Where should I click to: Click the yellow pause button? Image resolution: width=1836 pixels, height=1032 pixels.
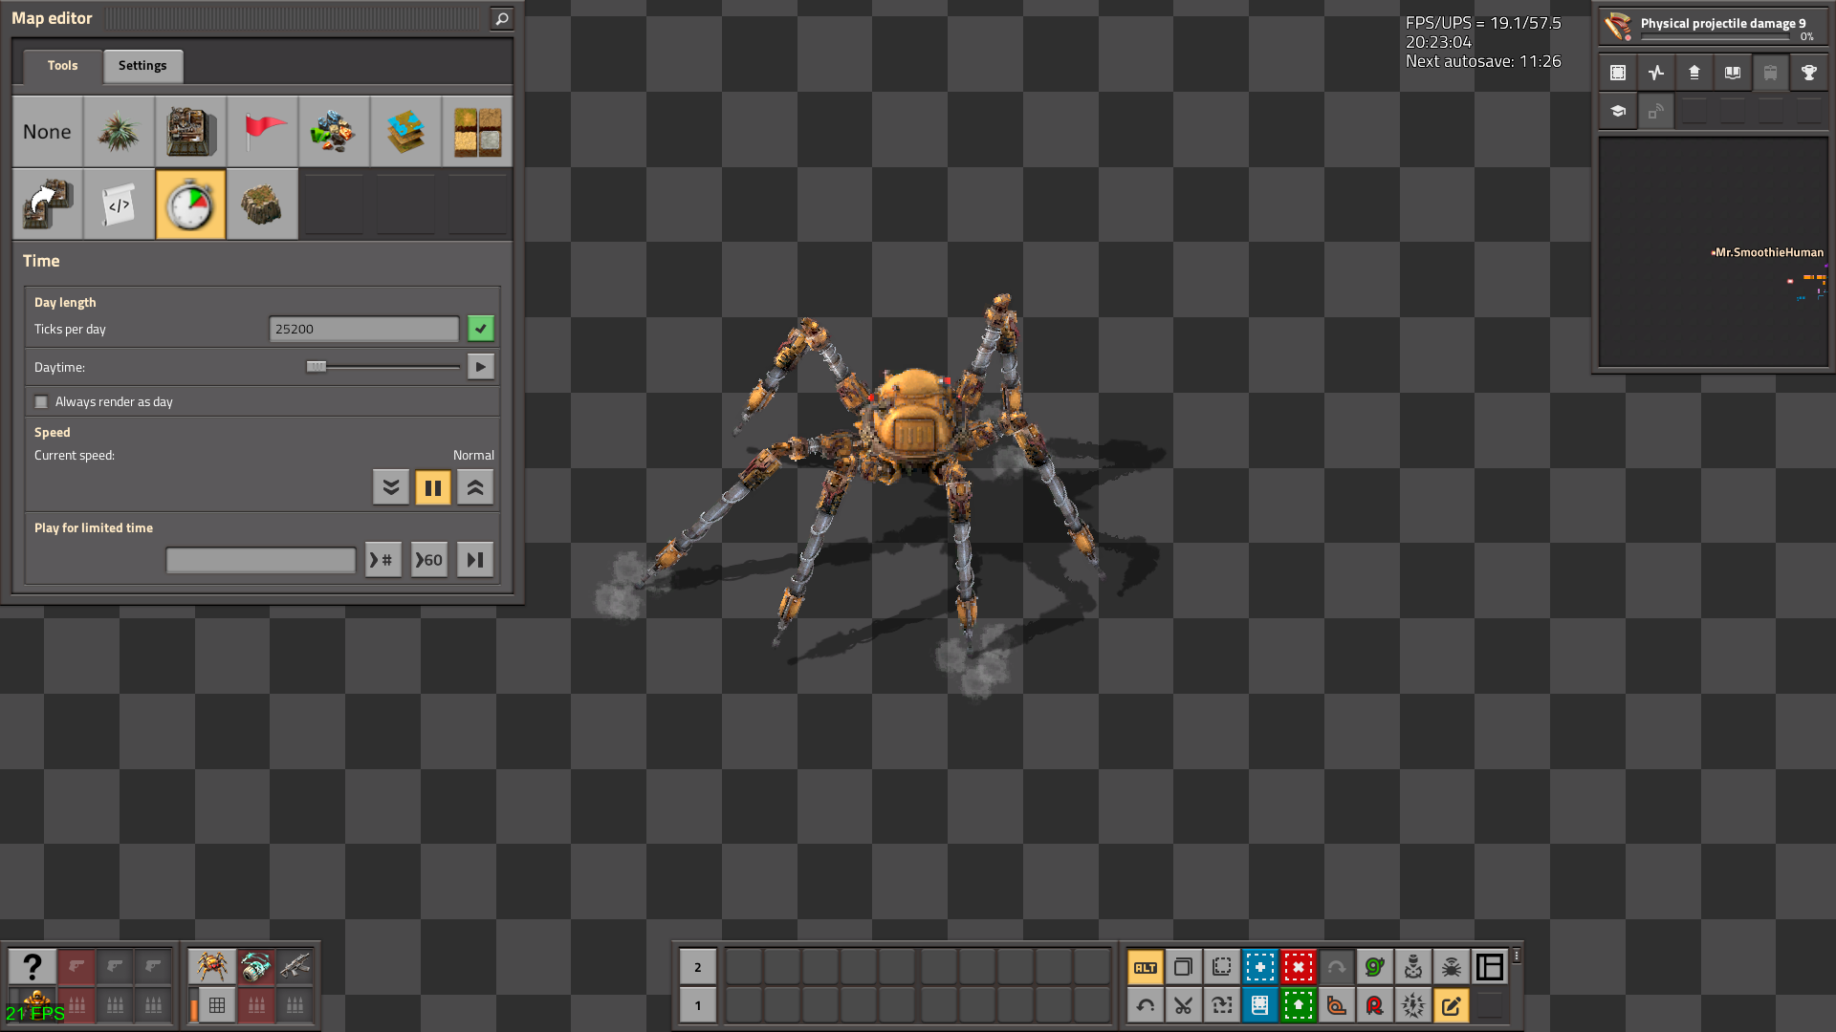point(433,487)
